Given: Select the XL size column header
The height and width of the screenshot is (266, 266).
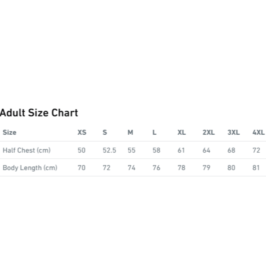Looking at the screenshot, I should point(182,132).
